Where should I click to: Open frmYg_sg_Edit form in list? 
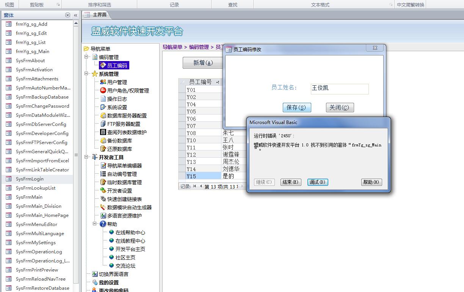coord(31,33)
